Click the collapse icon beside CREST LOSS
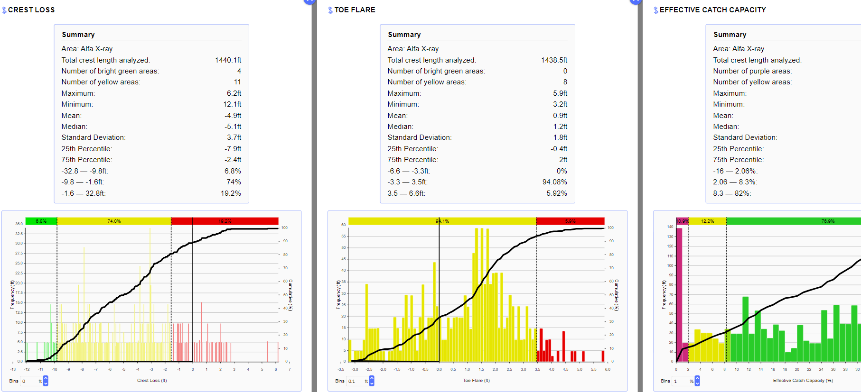 coord(4,10)
